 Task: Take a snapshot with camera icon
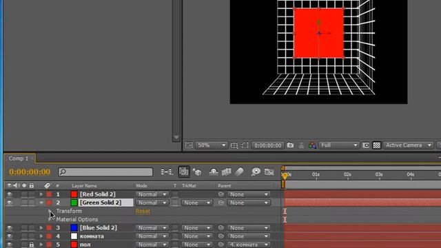pyautogui.click(x=290, y=145)
